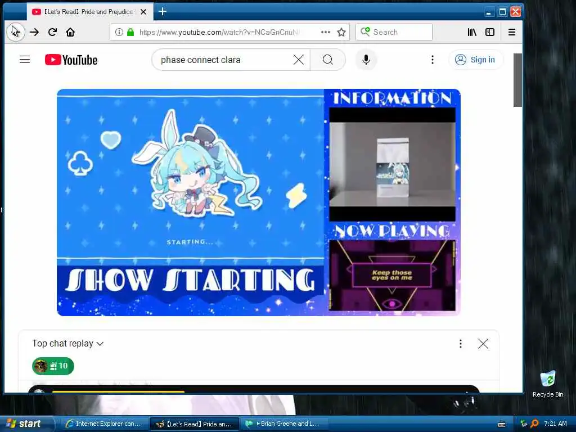Open the Firefox hamburger menu
Image resolution: width=576 pixels, height=432 pixels.
pyautogui.click(x=512, y=32)
